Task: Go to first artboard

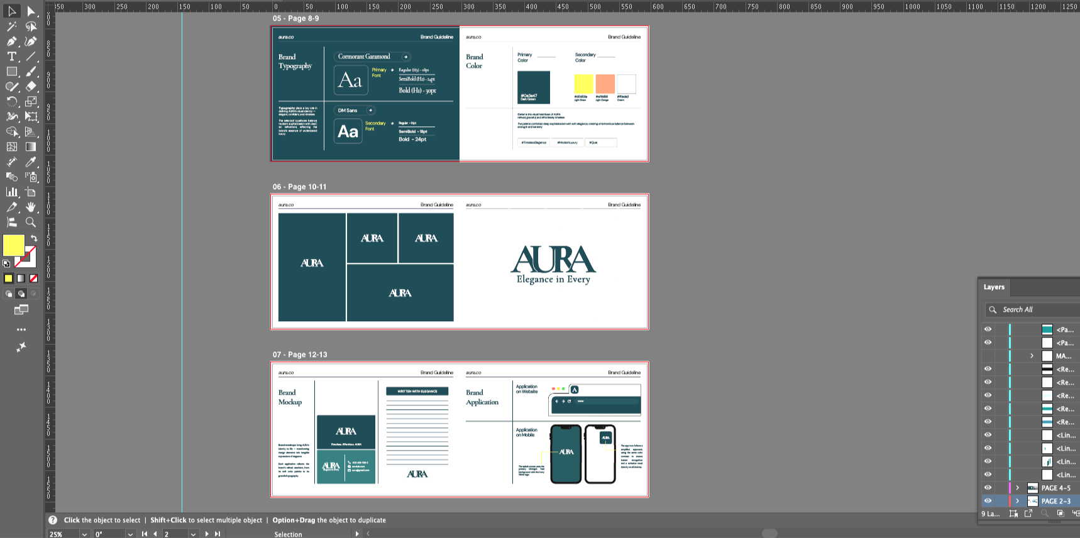Action: [145, 534]
